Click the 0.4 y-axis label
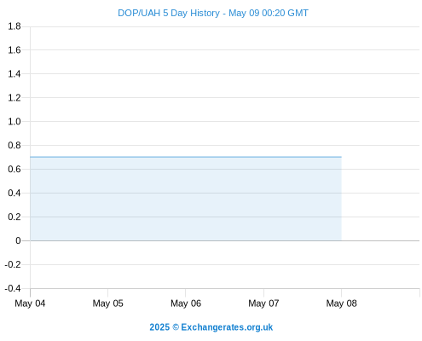This screenshot has height=341, width=422. tap(14, 194)
